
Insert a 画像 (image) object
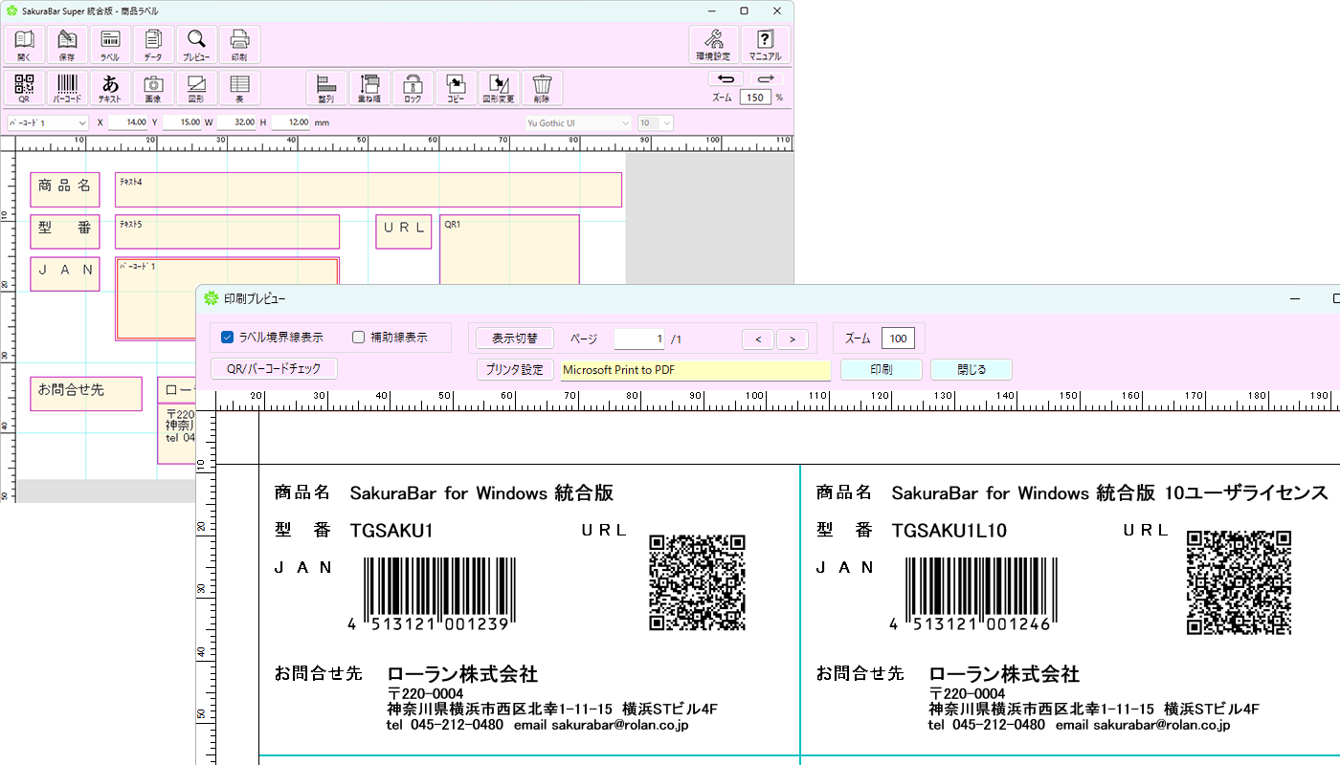153,87
